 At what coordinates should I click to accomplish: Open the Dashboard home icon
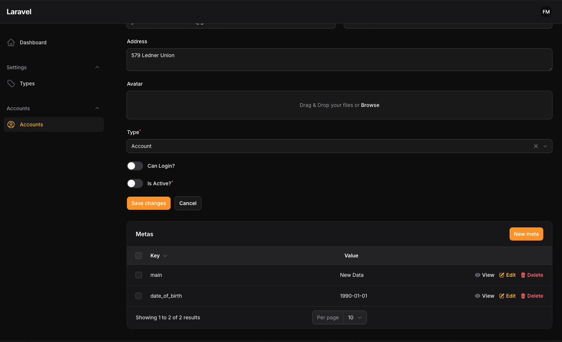point(11,42)
